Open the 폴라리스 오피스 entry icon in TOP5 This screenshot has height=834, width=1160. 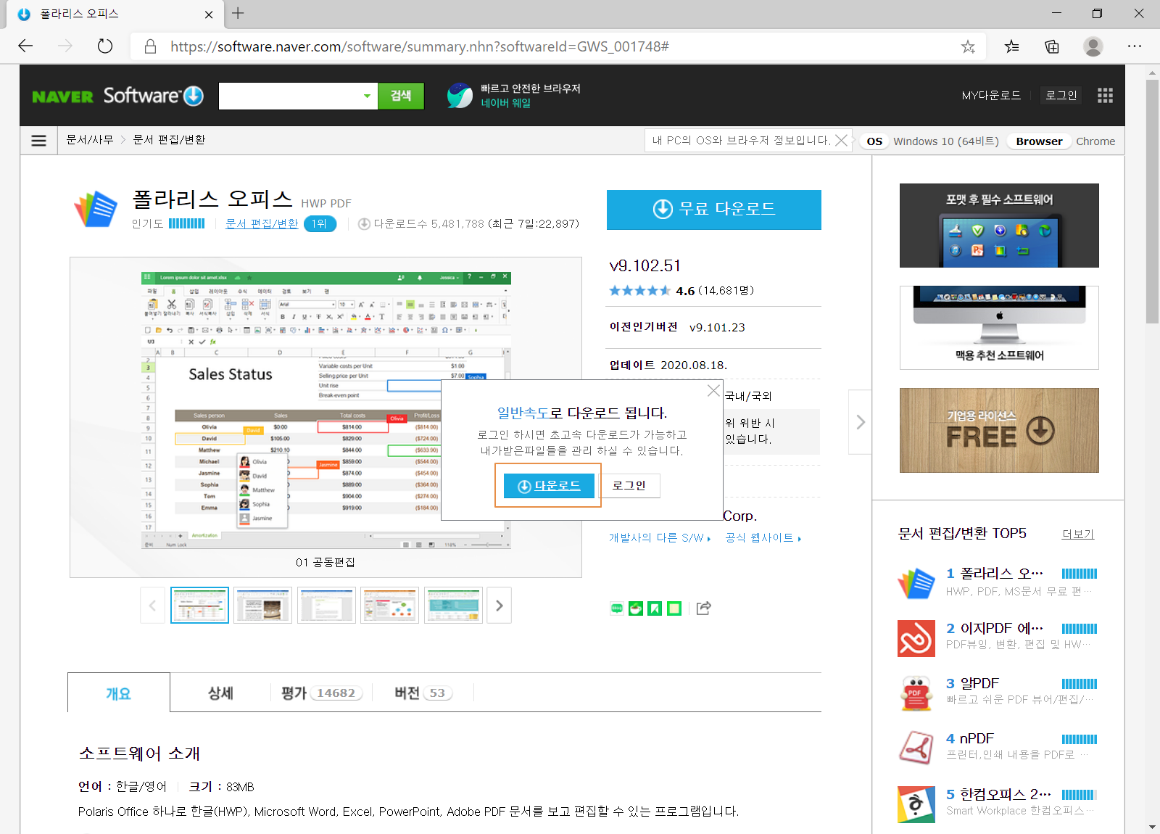point(916,583)
